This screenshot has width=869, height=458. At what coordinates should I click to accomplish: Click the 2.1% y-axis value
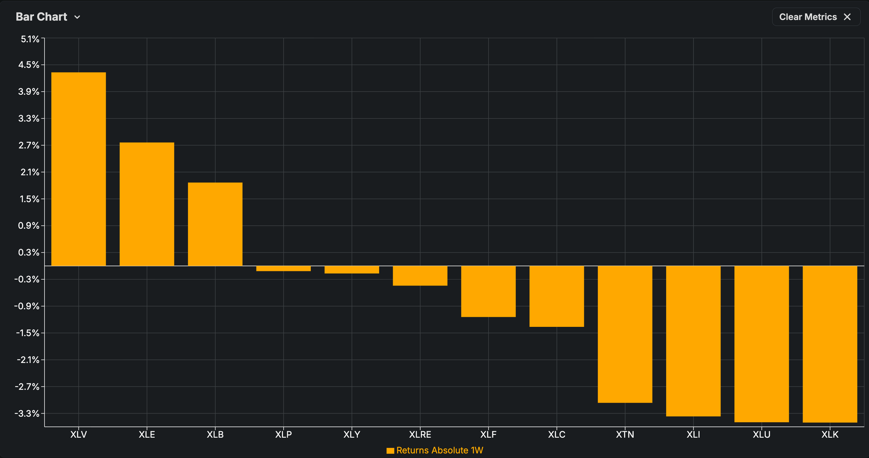(30, 172)
